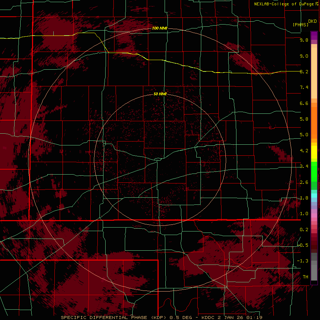320x320 pixels.
Task: Click the 8.2 value on the color scale
Action: tap(304, 71)
